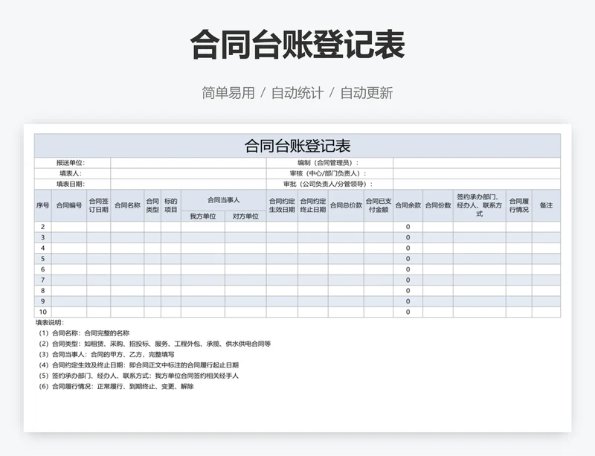Select the 合同约定生效日期 column header
This screenshot has height=456, width=595.
(282, 205)
